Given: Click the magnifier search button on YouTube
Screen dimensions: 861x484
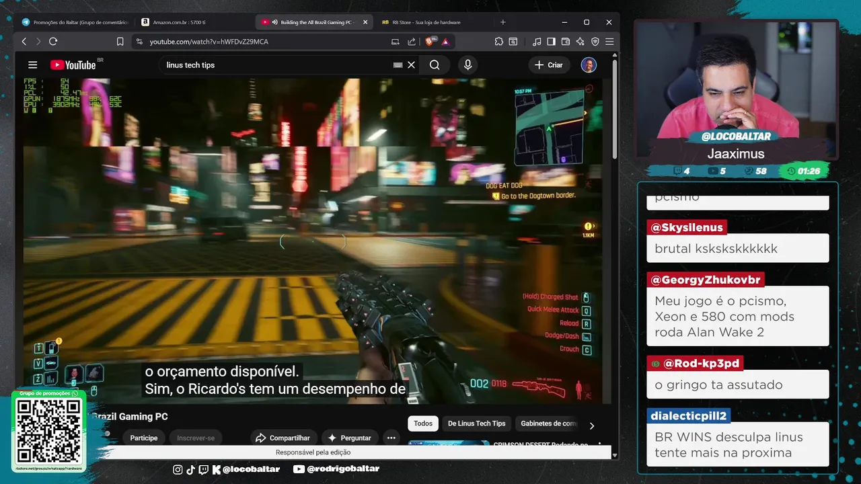Looking at the screenshot, I should [x=435, y=65].
